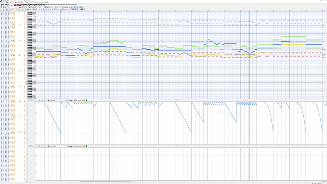Open the Edit menu

pos(7,3)
